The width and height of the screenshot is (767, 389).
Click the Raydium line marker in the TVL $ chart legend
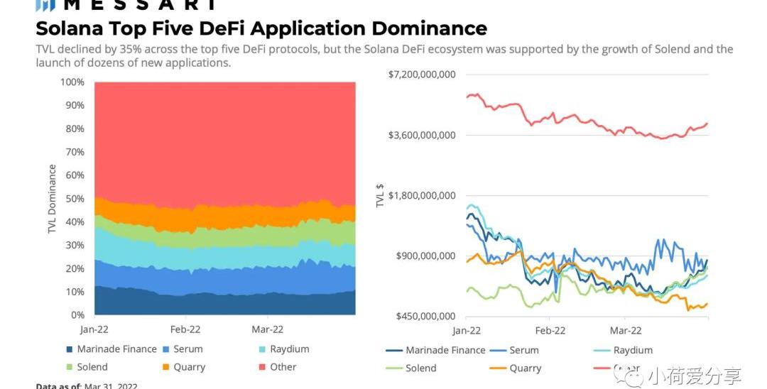point(602,351)
